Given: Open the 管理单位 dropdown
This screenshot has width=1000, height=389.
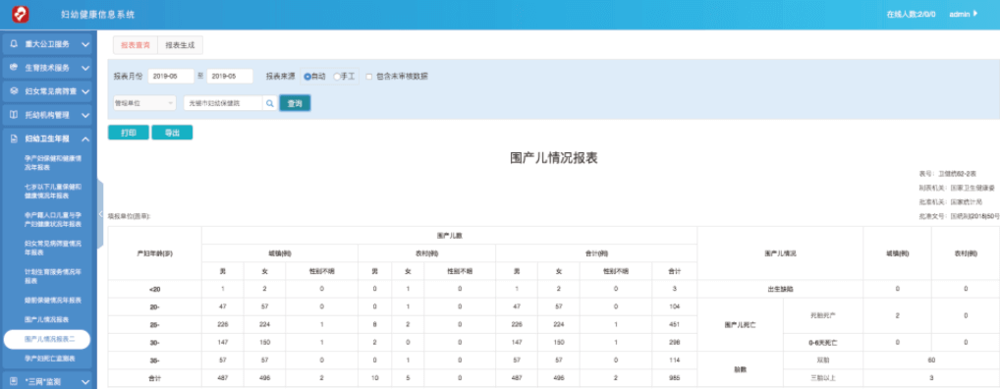Looking at the screenshot, I should (144, 103).
